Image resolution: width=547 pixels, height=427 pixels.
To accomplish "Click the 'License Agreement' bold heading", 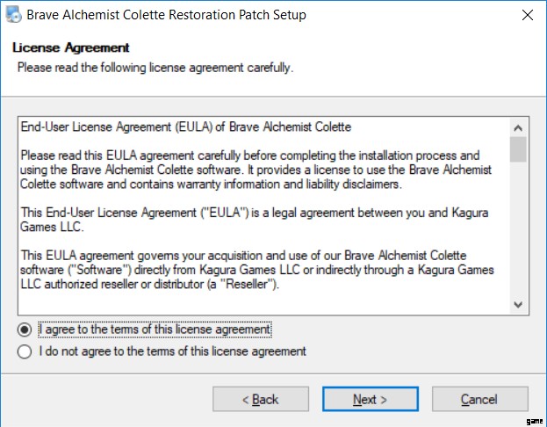I will click(x=71, y=47).
